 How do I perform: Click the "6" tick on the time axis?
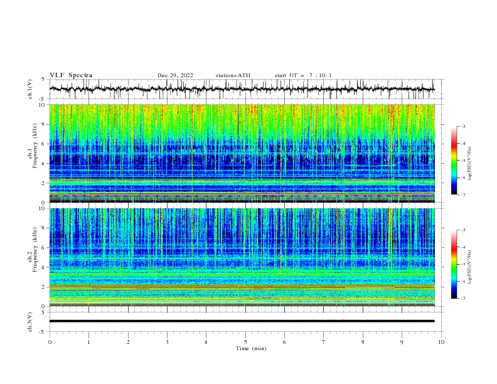pos(284,342)
